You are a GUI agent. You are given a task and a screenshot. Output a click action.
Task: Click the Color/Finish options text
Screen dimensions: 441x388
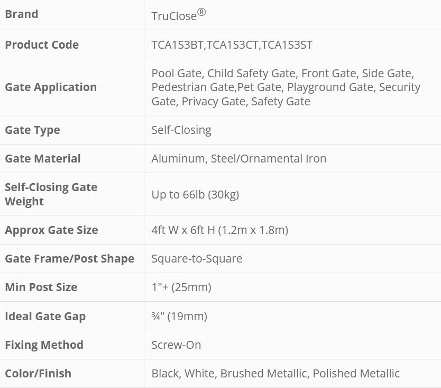[275, 374]
